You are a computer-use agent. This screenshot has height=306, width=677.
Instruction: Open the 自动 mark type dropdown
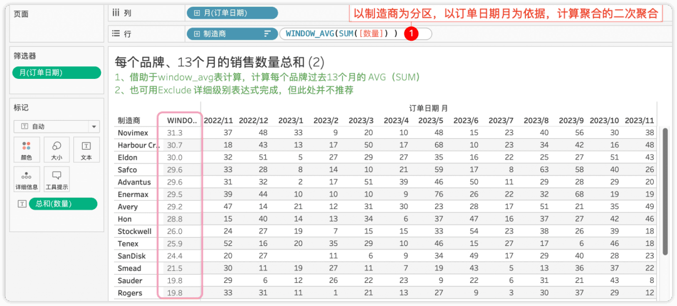56,126
